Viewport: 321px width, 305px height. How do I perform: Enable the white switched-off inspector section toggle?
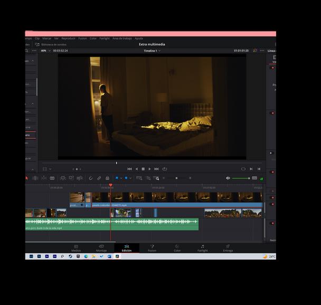[271, 153]
